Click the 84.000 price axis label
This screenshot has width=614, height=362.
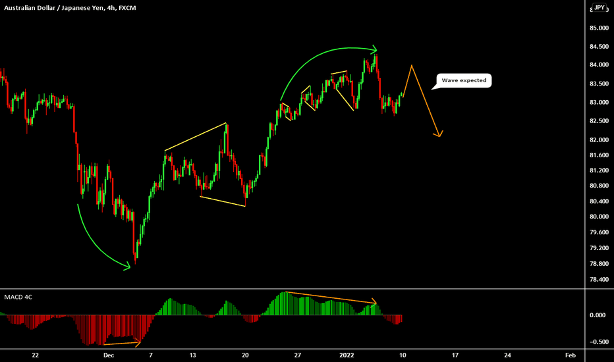pyautogui.click(x=599, y=65)
